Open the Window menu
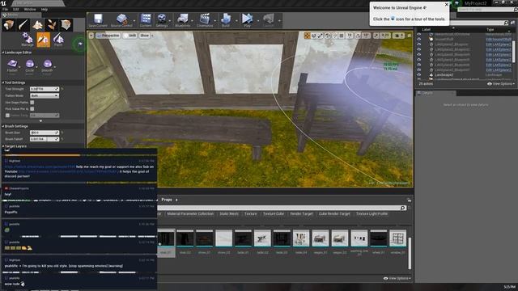The image size is (518, 291). 30,9
